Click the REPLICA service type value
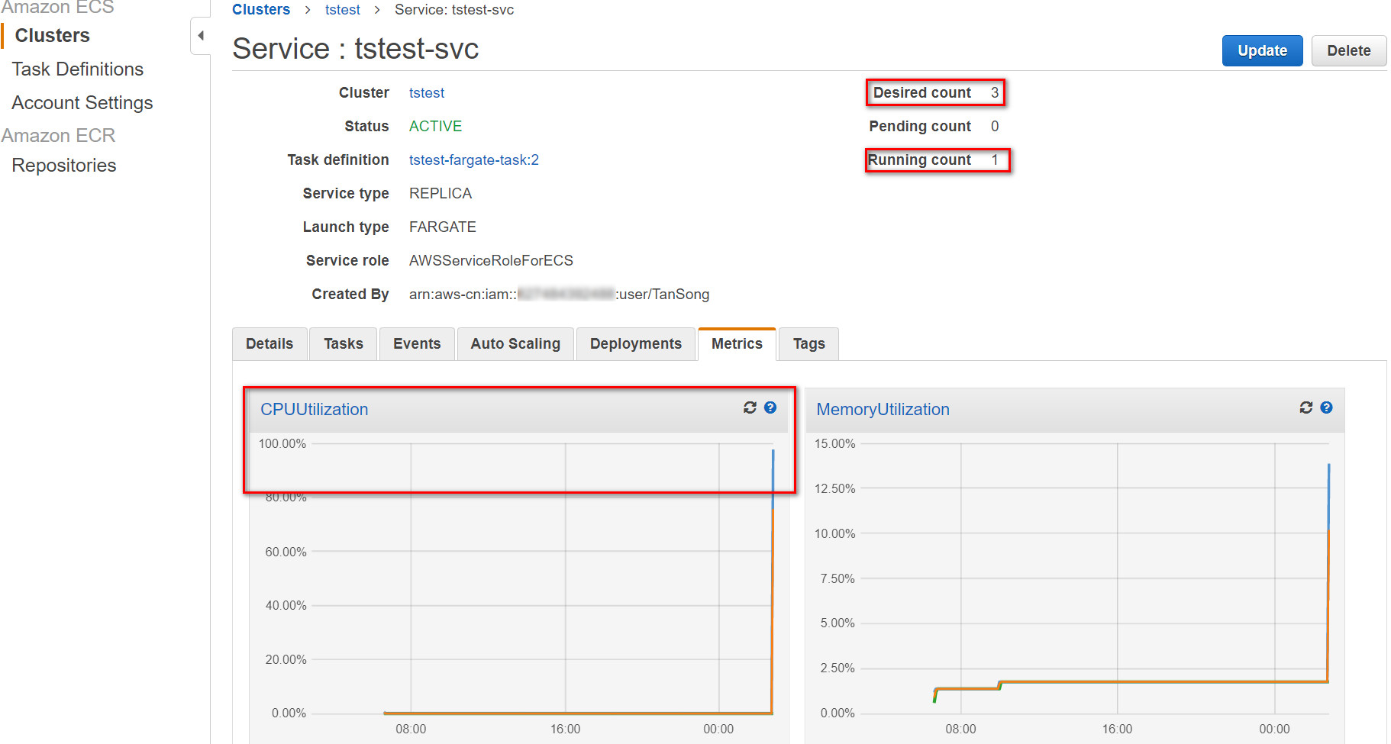 pos(441,193)
